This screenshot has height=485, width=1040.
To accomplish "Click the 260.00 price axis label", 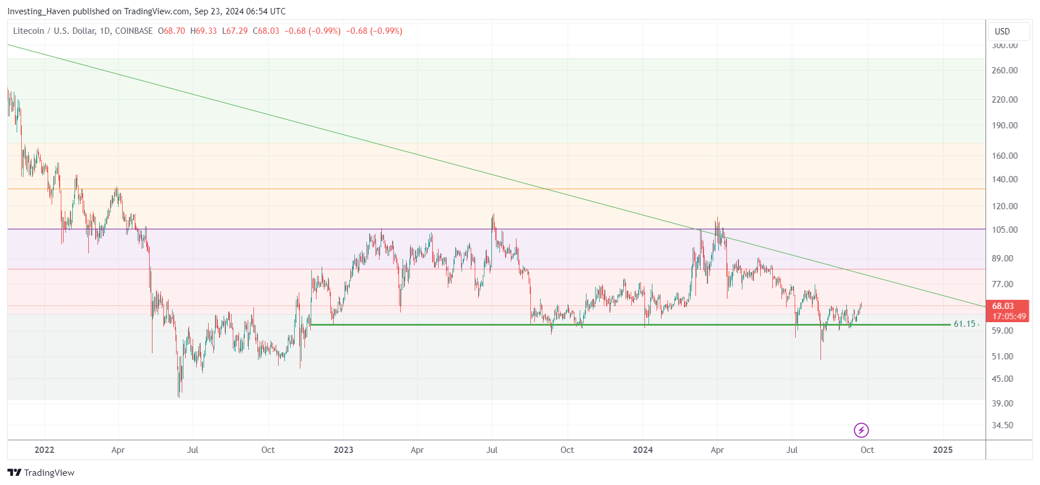I will click(x=1004, y=71).
